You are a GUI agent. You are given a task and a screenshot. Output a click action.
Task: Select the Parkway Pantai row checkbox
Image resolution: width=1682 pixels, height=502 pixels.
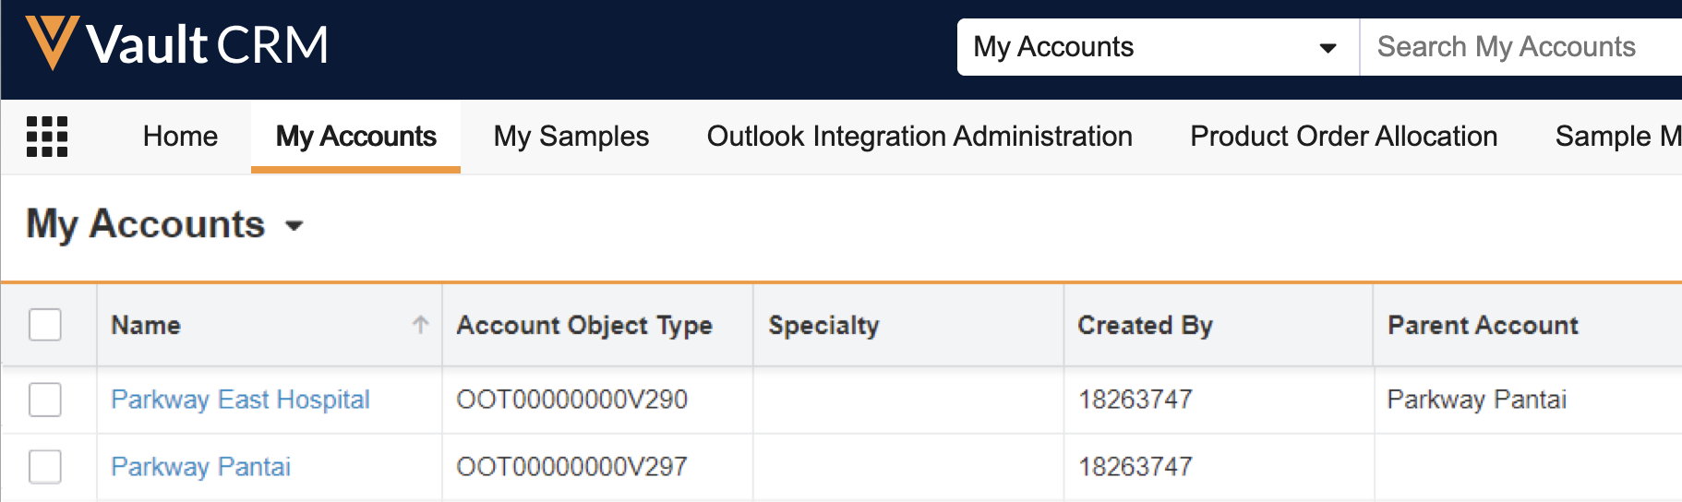coord(45,467)
